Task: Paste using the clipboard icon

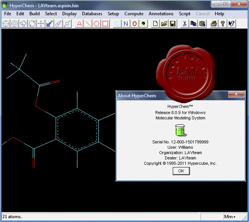Action: [x=202, y=24]
